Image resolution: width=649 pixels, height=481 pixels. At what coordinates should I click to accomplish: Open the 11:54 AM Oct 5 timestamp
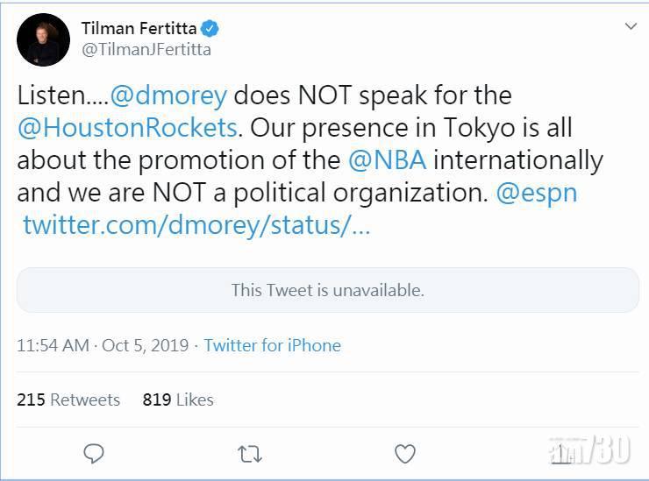pyautogui.click(x=103, y=345)
